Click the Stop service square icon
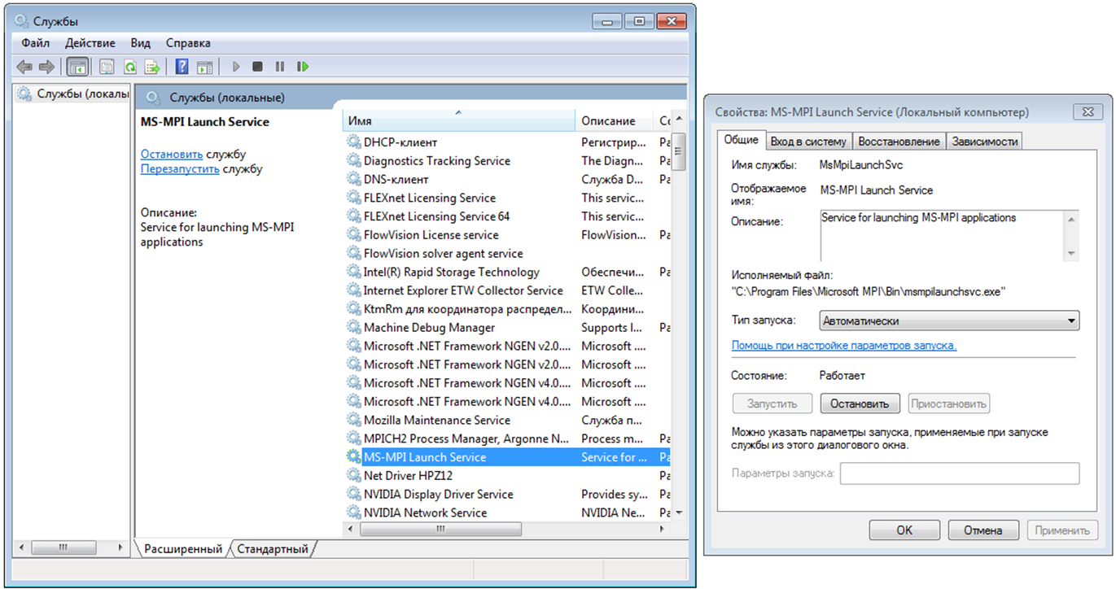Image resolution: width=1116 pixels, height=589 pixels. (258, 67)
